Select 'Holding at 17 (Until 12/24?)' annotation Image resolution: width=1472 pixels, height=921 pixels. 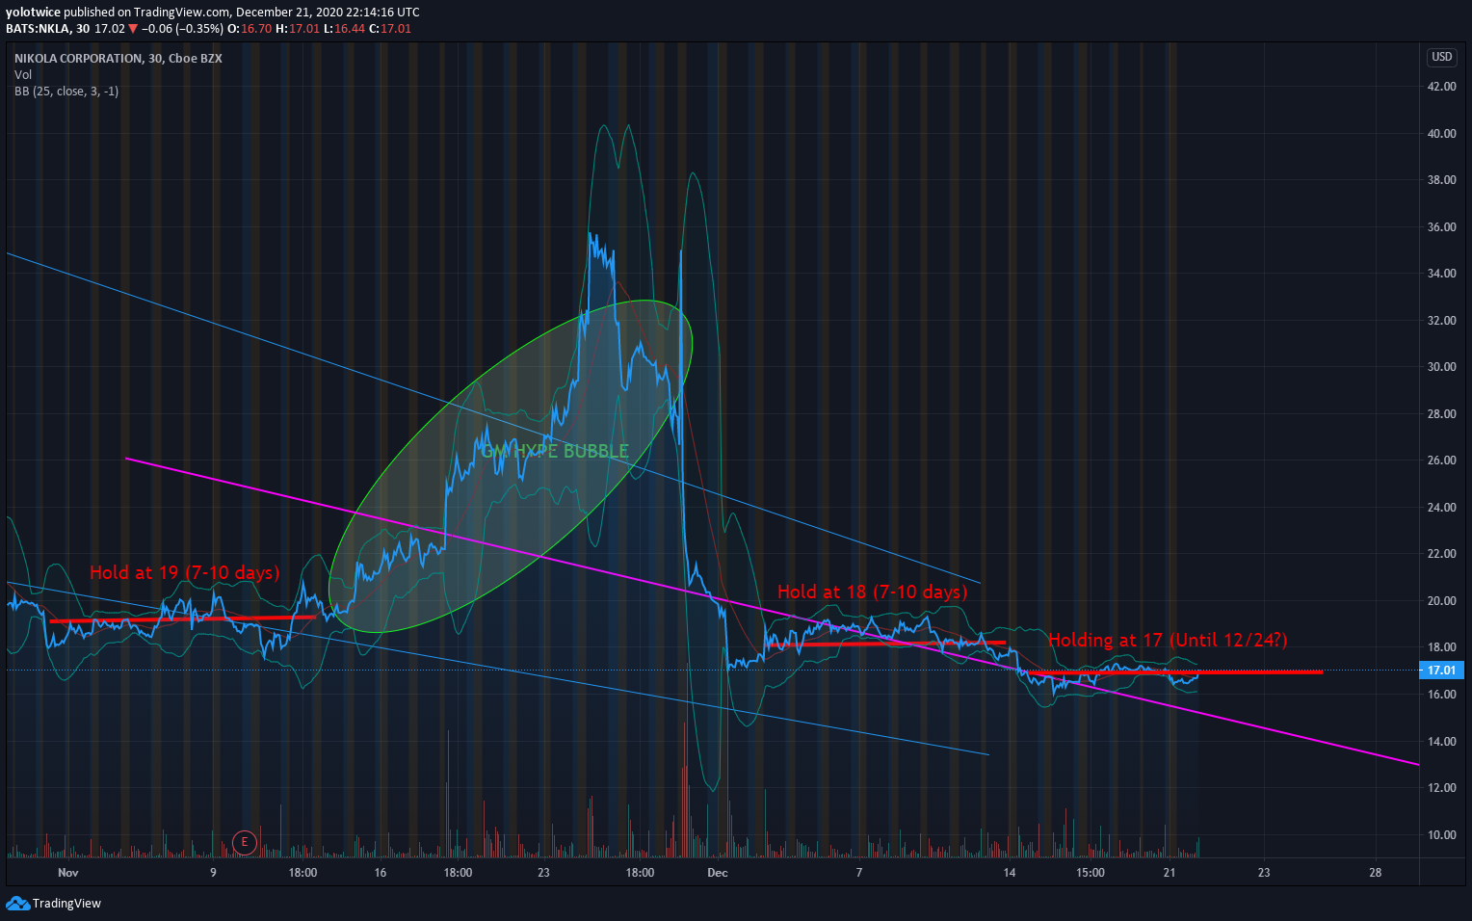1168,640
